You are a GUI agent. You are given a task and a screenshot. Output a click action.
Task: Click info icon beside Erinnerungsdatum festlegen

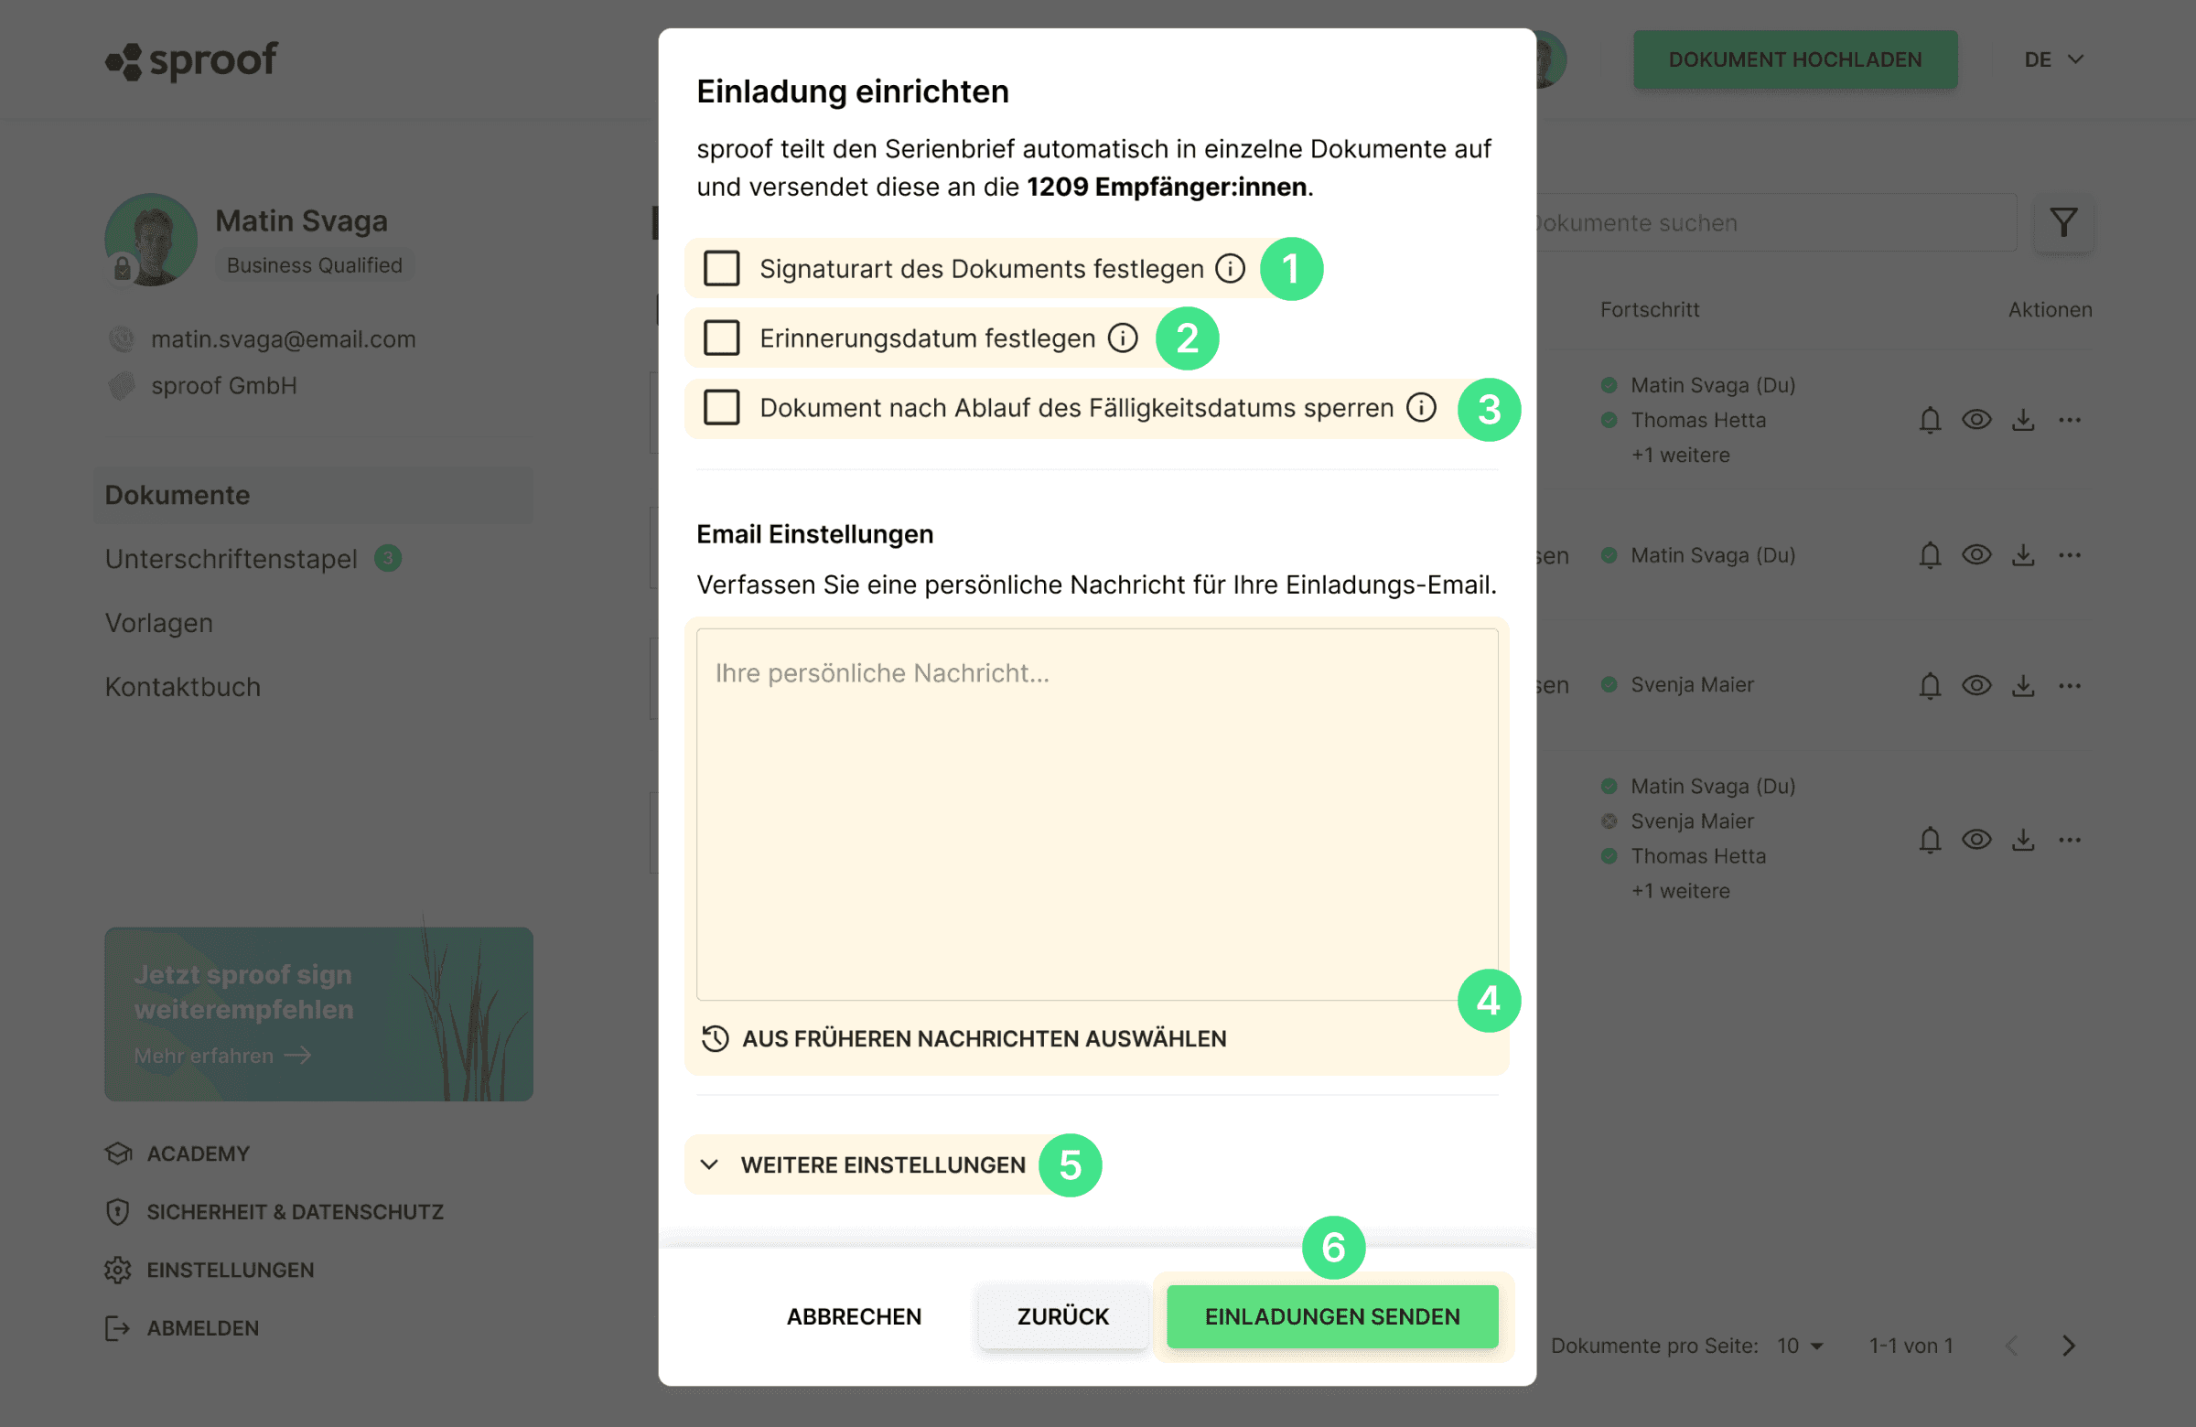pos(1122,338)
